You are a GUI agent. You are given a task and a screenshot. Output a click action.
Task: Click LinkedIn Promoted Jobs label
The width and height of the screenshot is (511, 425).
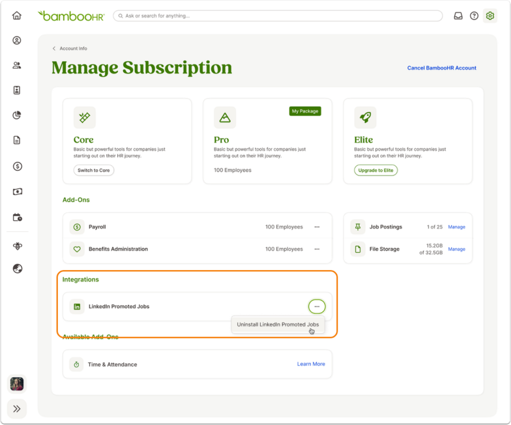pyautogui.click(x=119, y=307)
